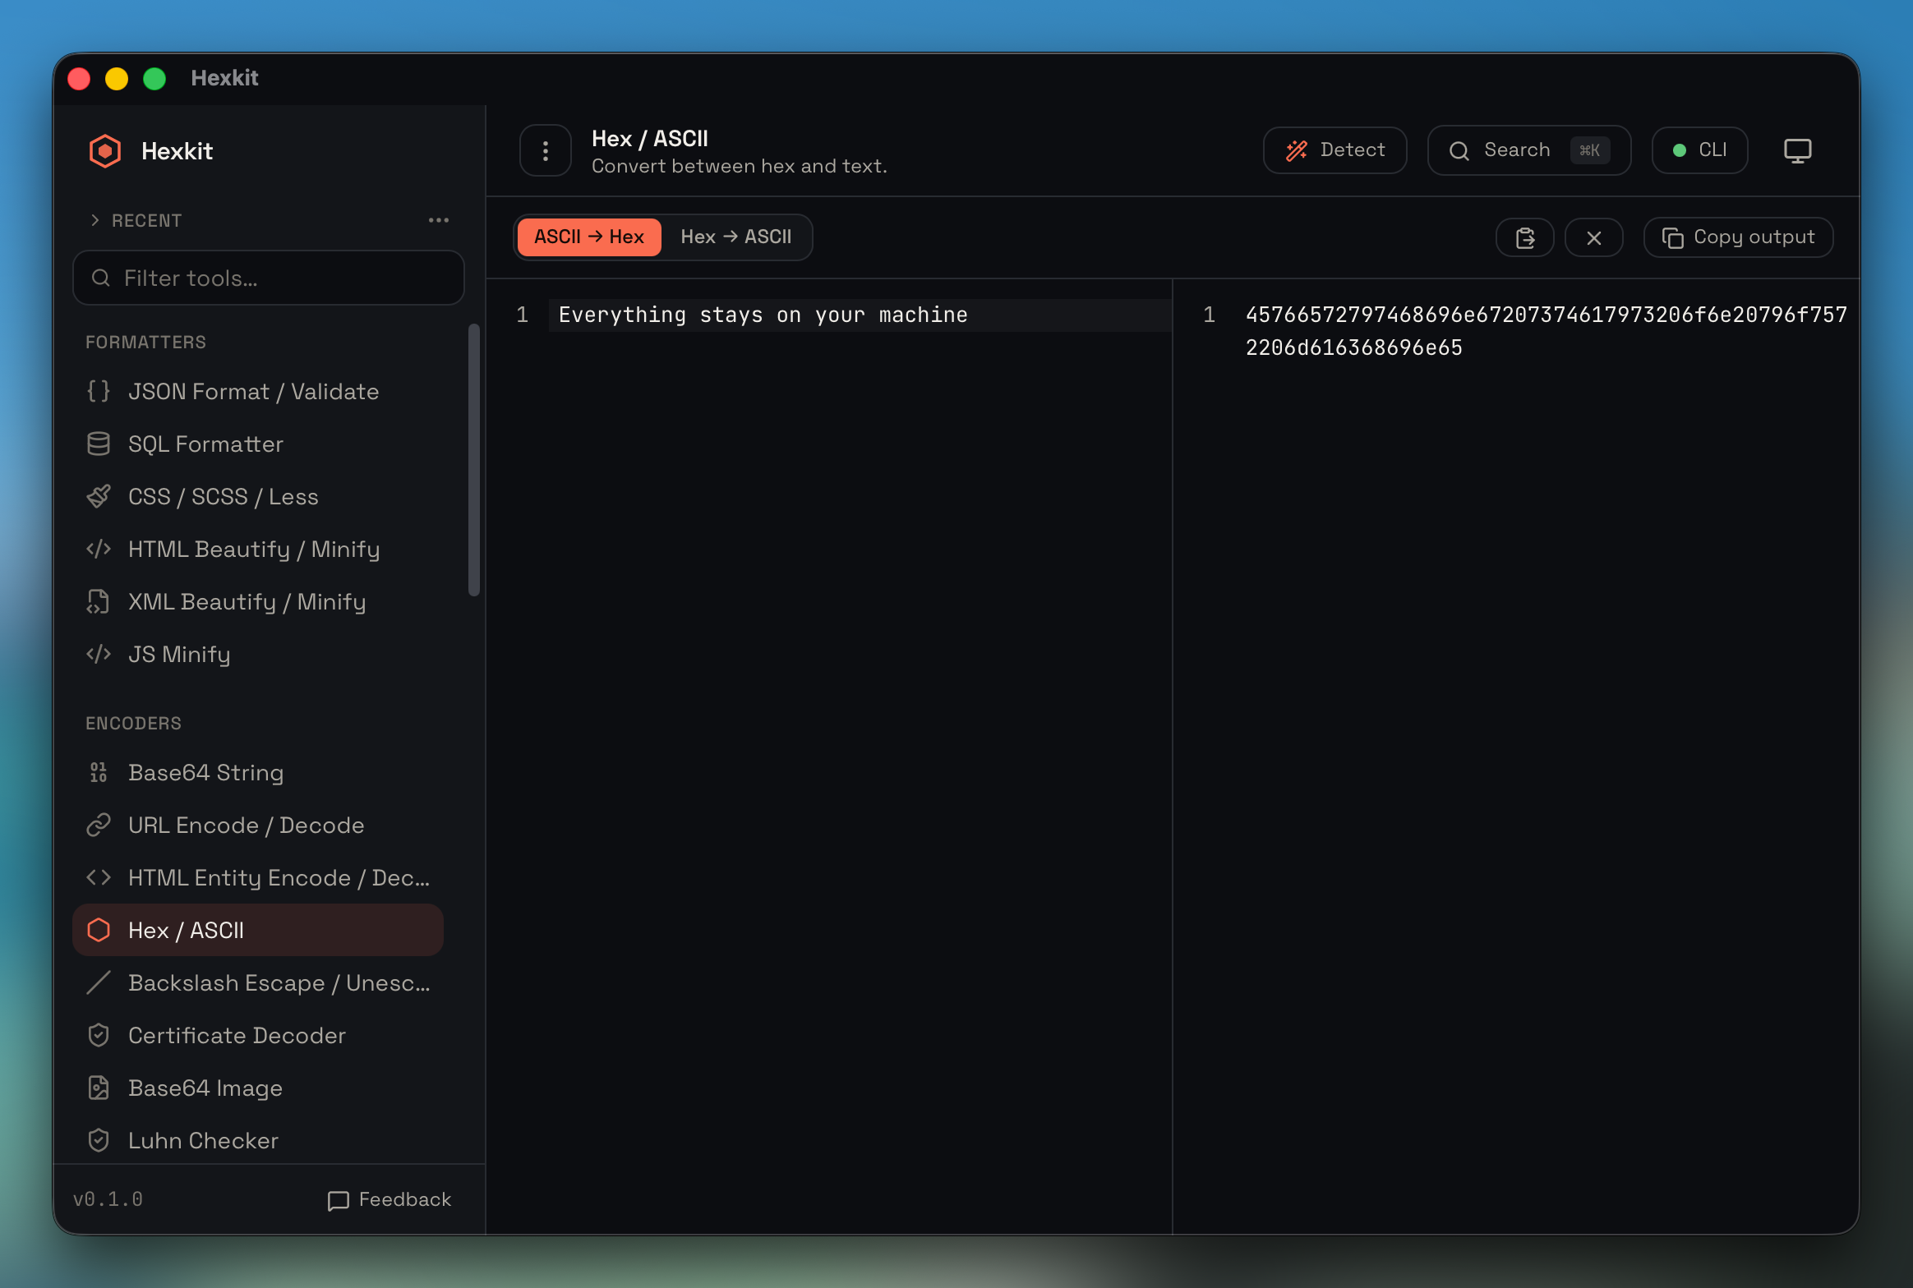The height and width of the screenshot is (1288, 1913).
Task: Click the XML Beautify / Minify file icon
Action: click(x=99, y=602)
